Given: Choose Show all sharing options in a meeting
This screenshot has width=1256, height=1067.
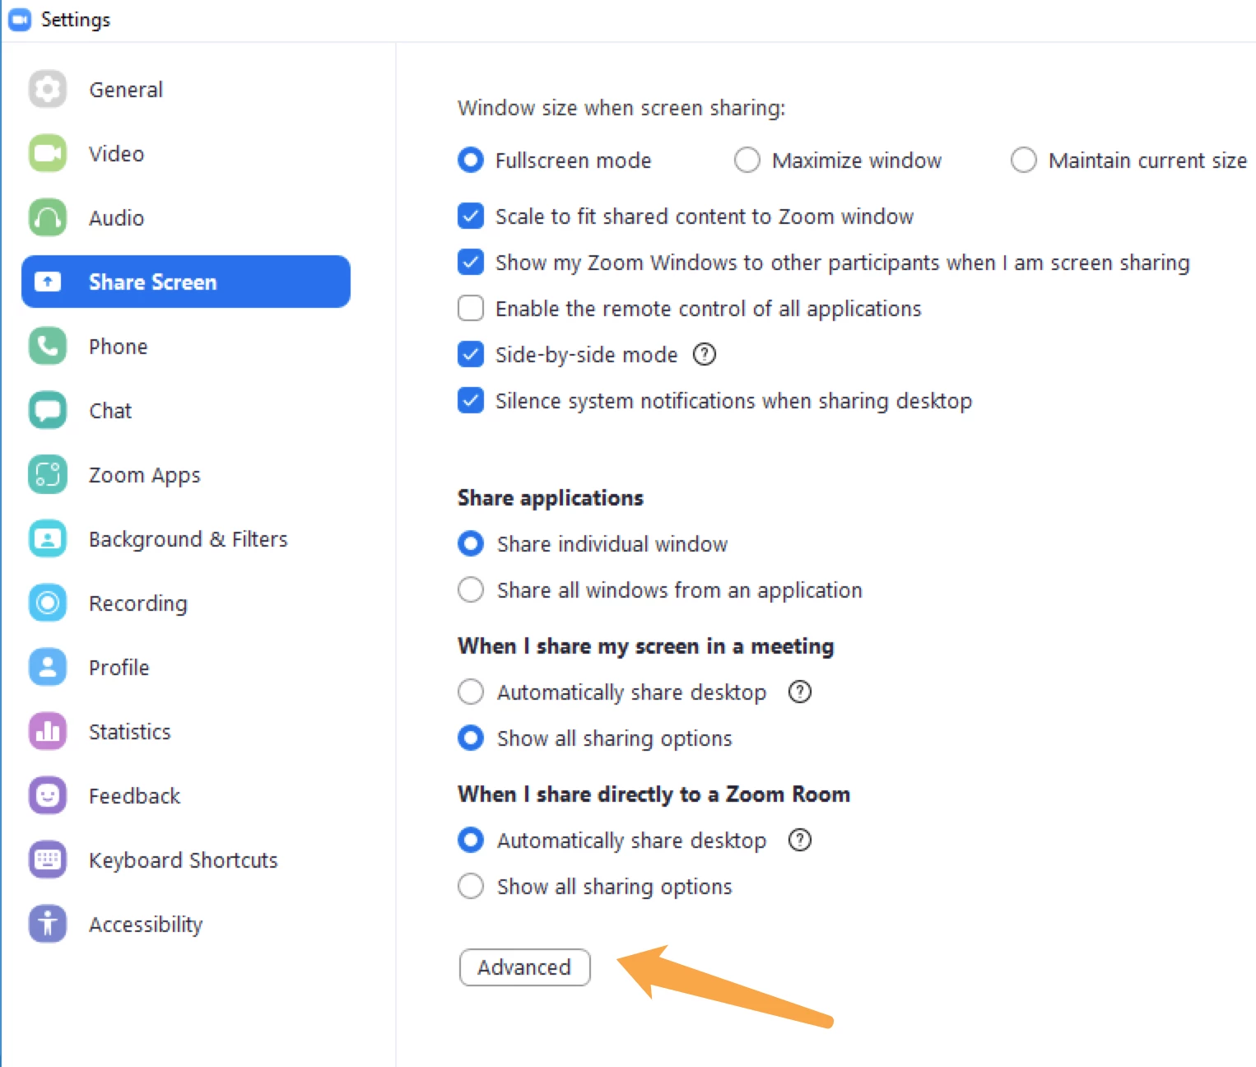Looking at the screenshot, I should pos(471,738).
